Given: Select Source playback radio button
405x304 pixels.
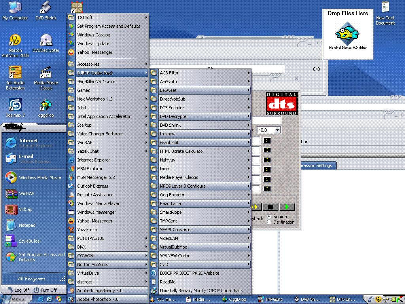Looking at the screenshot, I should tap(270, 217).
